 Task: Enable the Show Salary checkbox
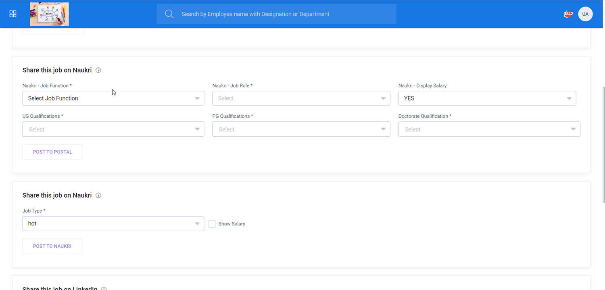point(212,224)
